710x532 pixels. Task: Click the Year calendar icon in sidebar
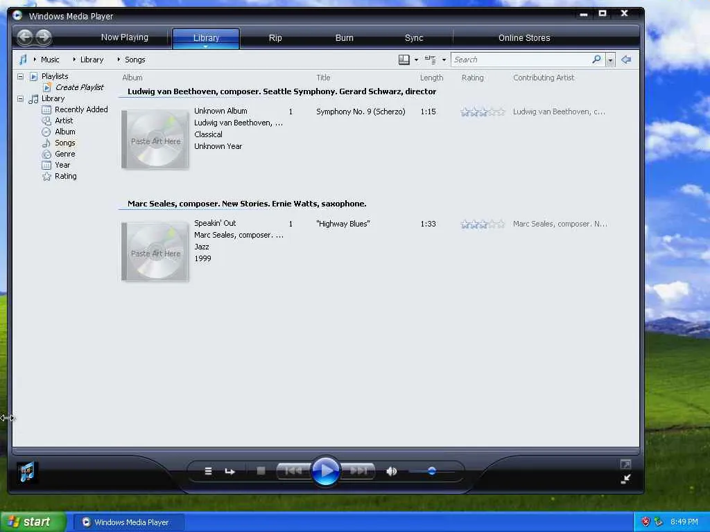(x=46, y=165)
